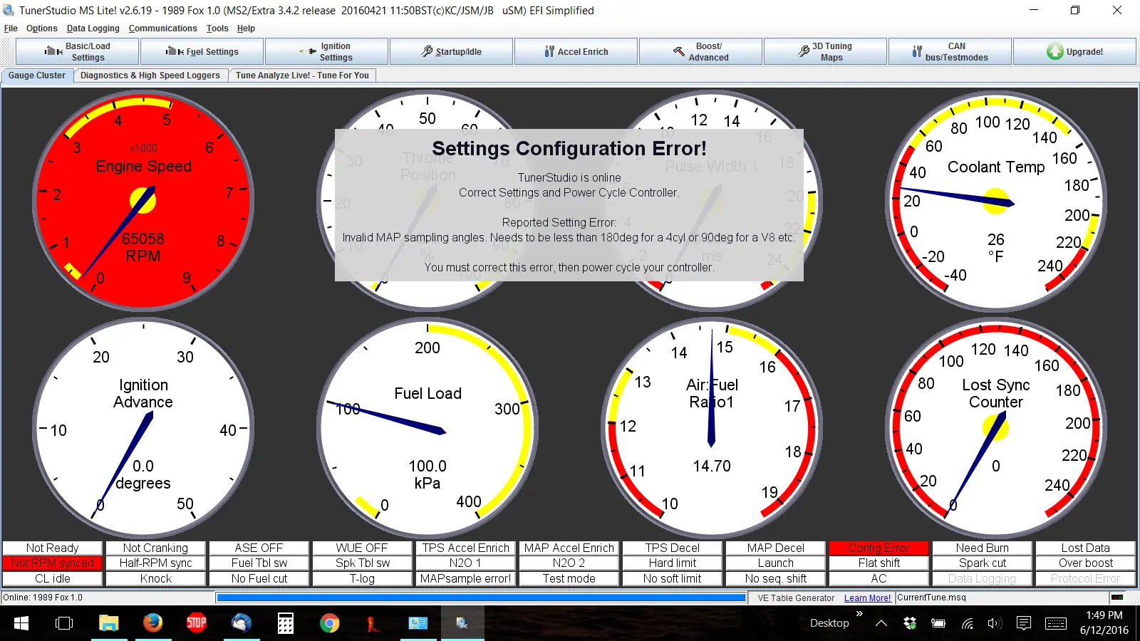Click the WUE OFF indicator

(x=363, y=548)
